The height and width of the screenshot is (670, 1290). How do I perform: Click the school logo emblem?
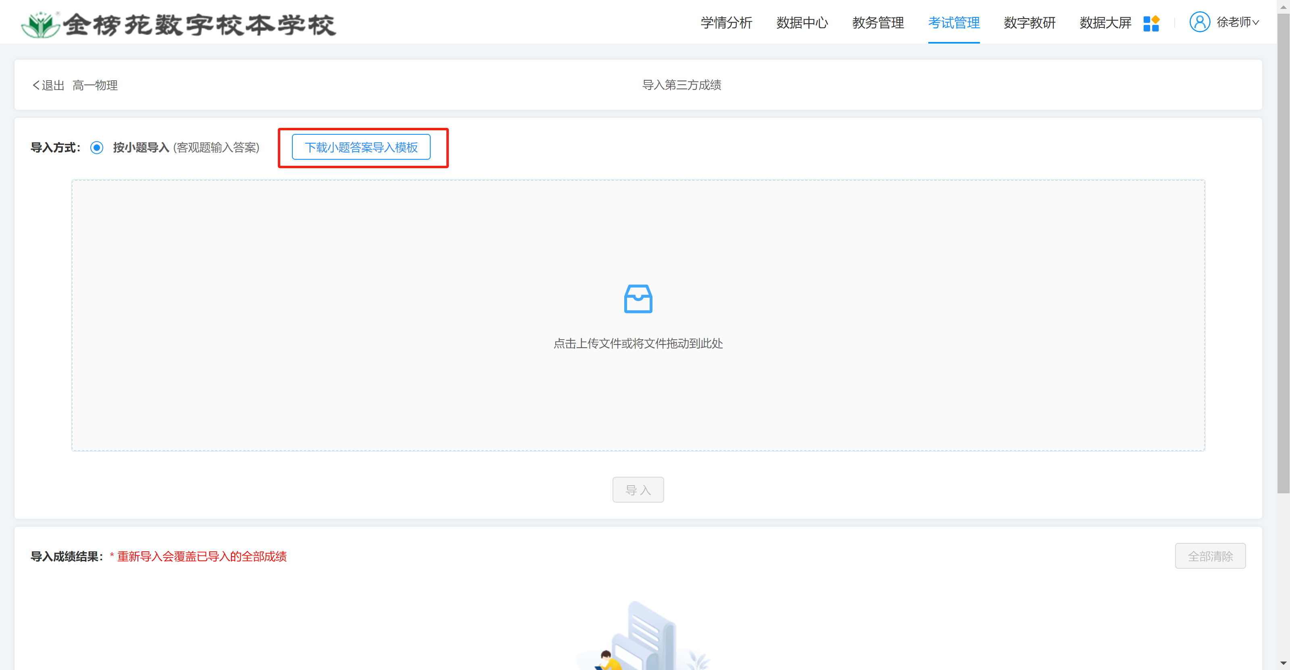[x=41, y=24]
